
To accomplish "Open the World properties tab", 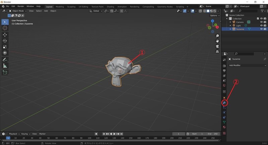I will point(224,85).
